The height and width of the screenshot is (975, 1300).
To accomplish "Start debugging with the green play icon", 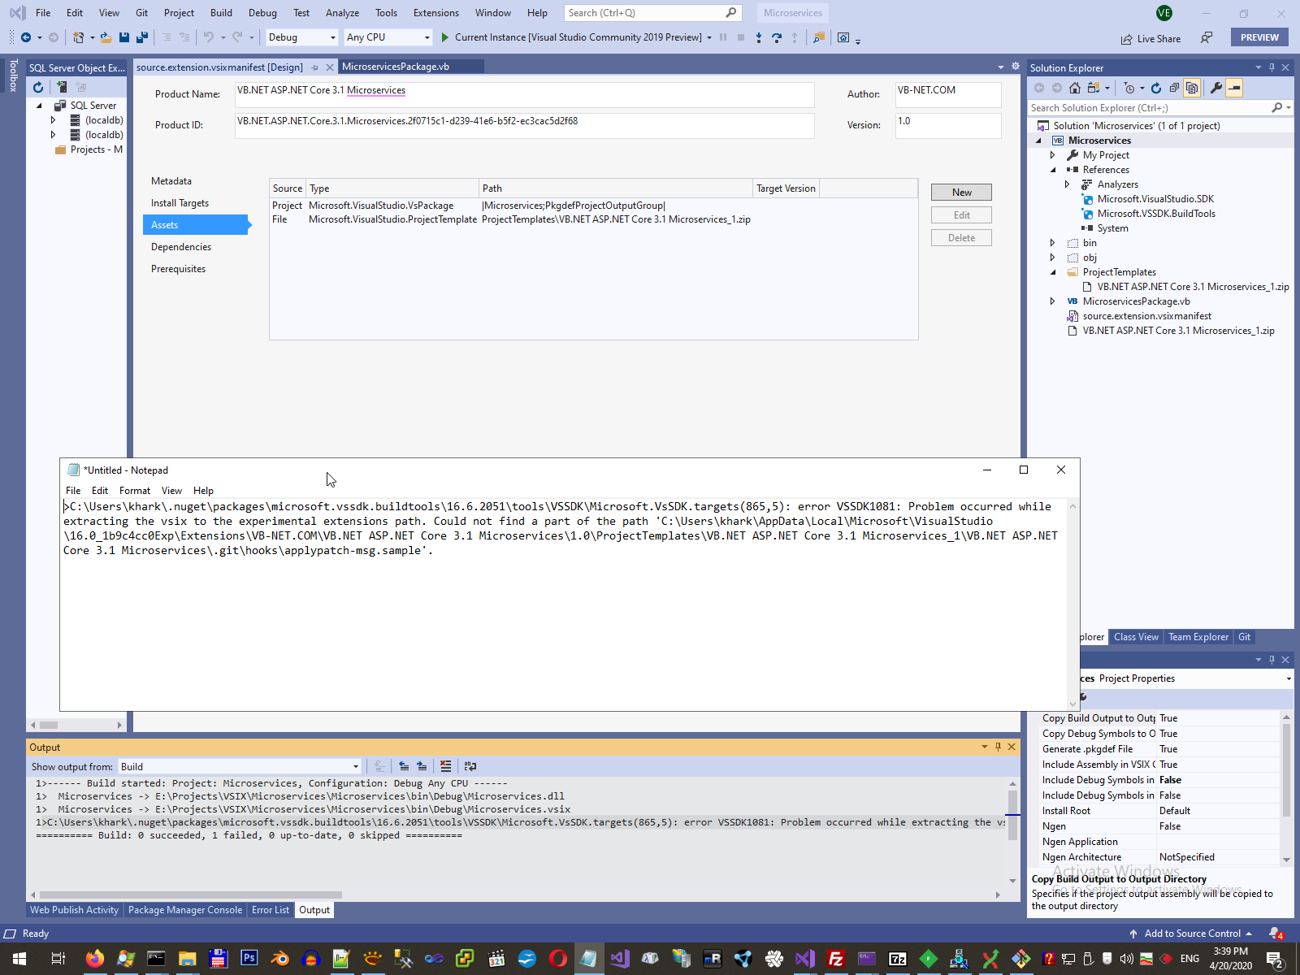I will point(444,37).
